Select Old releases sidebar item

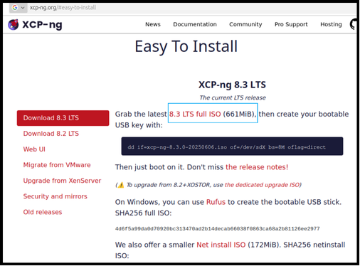[x=43, y=212]
